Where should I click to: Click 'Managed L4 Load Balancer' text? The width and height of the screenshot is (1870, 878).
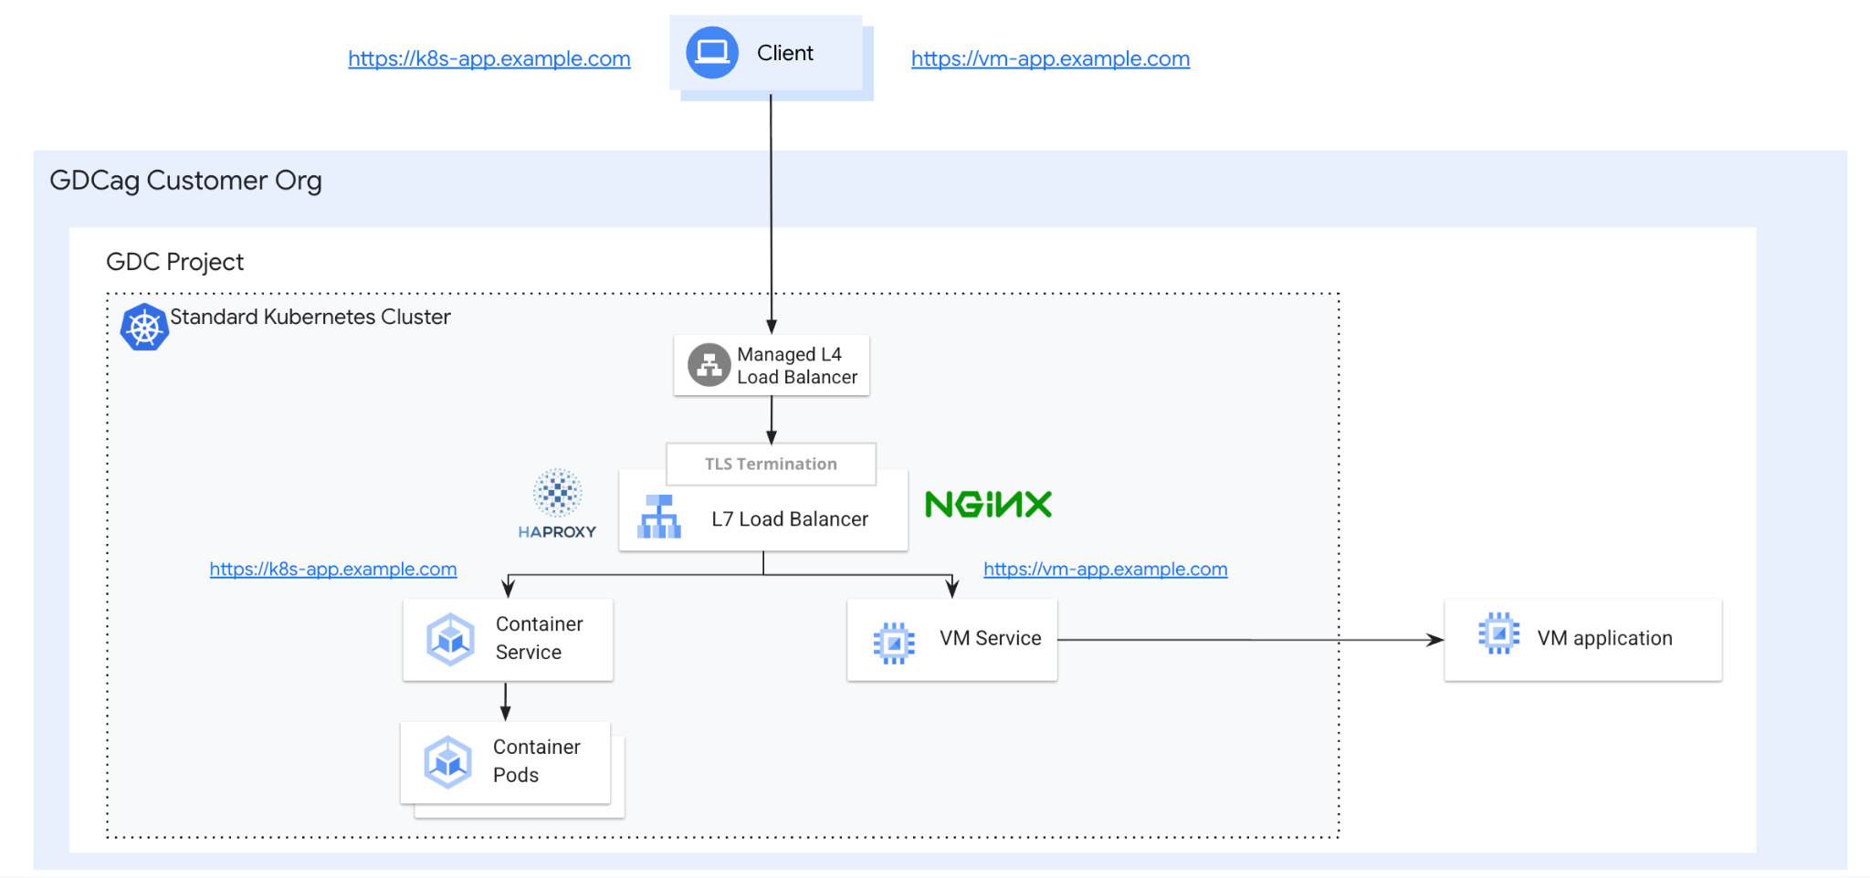797,365
